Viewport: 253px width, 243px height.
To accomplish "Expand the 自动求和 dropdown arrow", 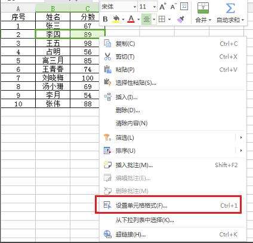I will 242,20.
